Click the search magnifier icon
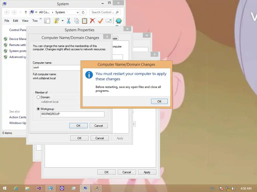Viewport: 257px width, 192px height. [x=117, y=12]
